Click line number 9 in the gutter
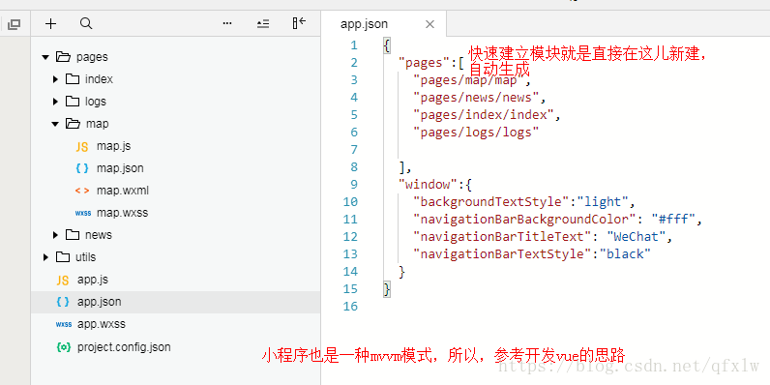770x385 pixels. point(354,185)
